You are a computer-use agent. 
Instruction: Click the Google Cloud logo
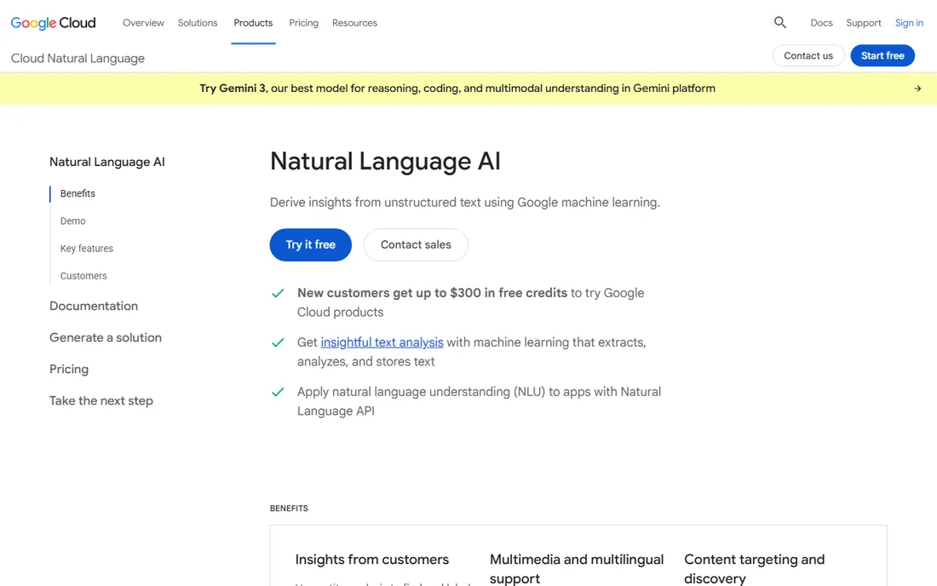(x=53, y=23)
